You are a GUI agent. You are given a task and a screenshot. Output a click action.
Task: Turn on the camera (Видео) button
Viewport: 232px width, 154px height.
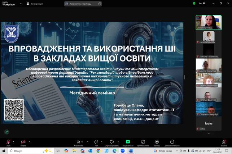(x=23, y=142)
